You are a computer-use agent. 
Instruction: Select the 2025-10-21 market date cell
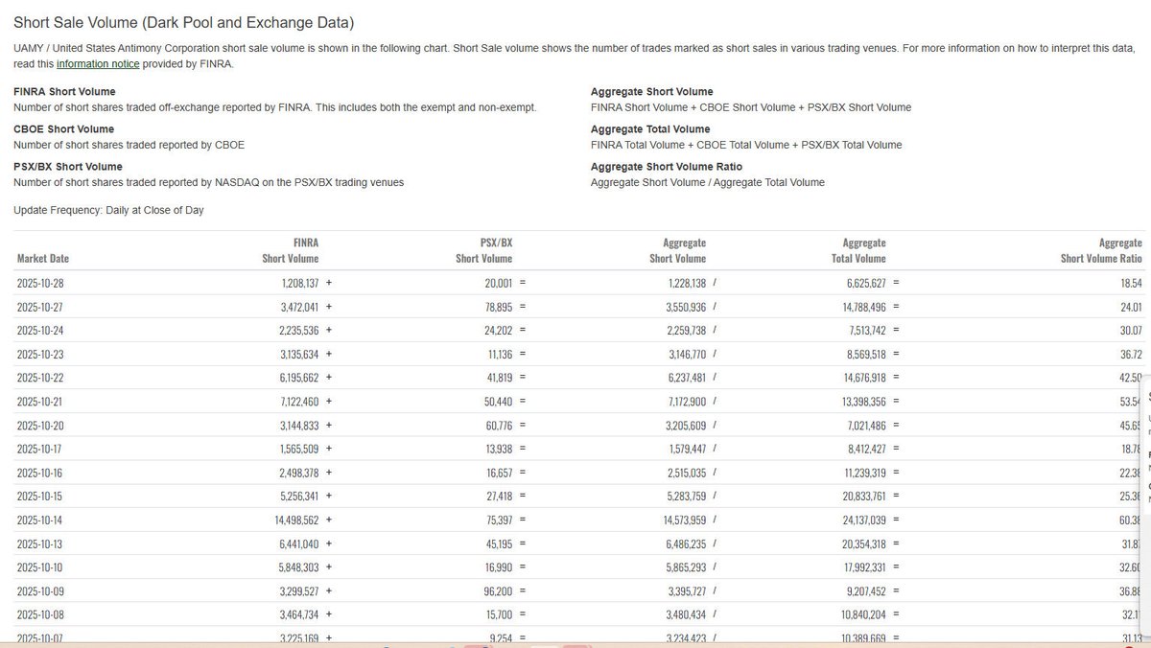[40, 403]
